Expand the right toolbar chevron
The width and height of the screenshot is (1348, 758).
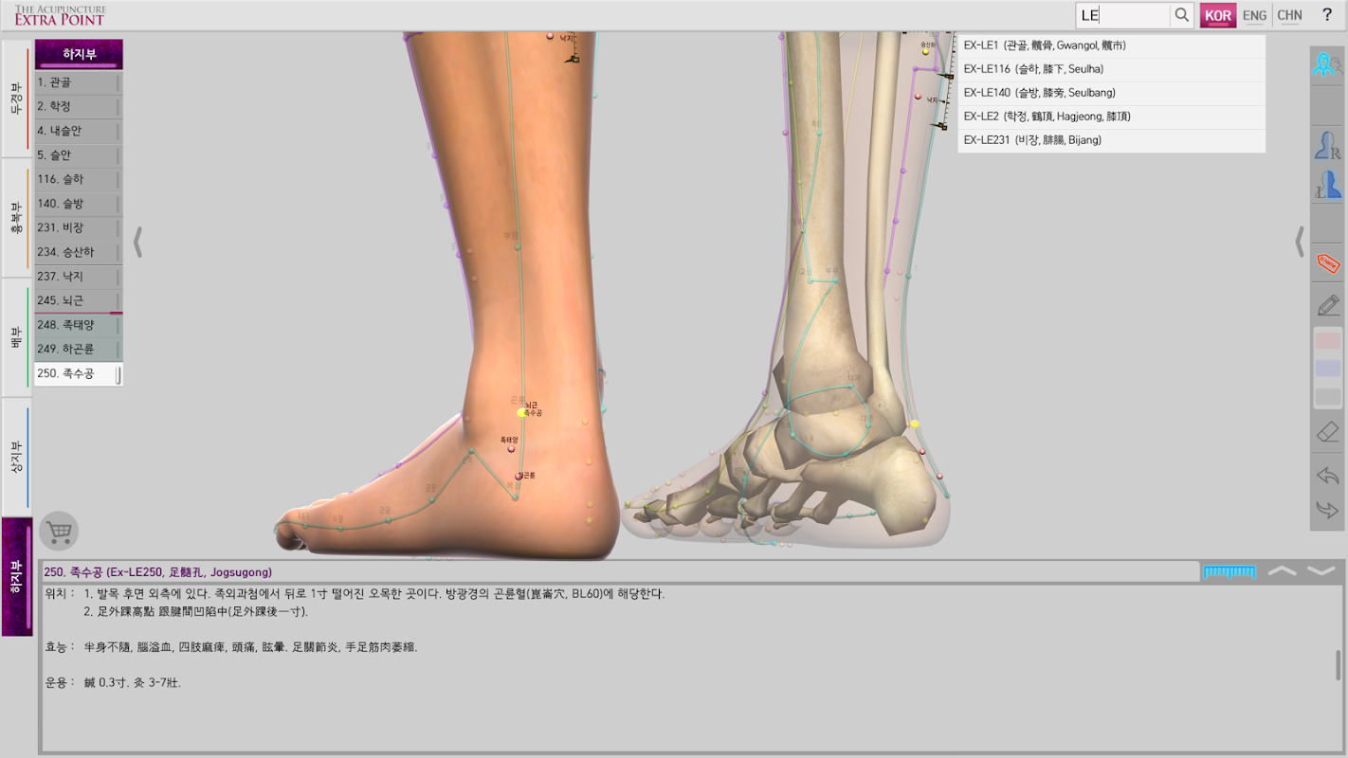click(1300, 242)
